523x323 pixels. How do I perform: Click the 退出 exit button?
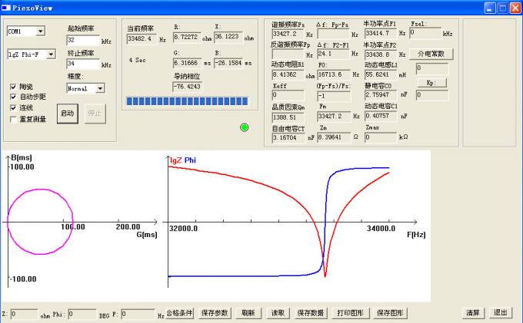pos(501,313)
